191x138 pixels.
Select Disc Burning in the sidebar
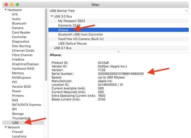point(21,46)
